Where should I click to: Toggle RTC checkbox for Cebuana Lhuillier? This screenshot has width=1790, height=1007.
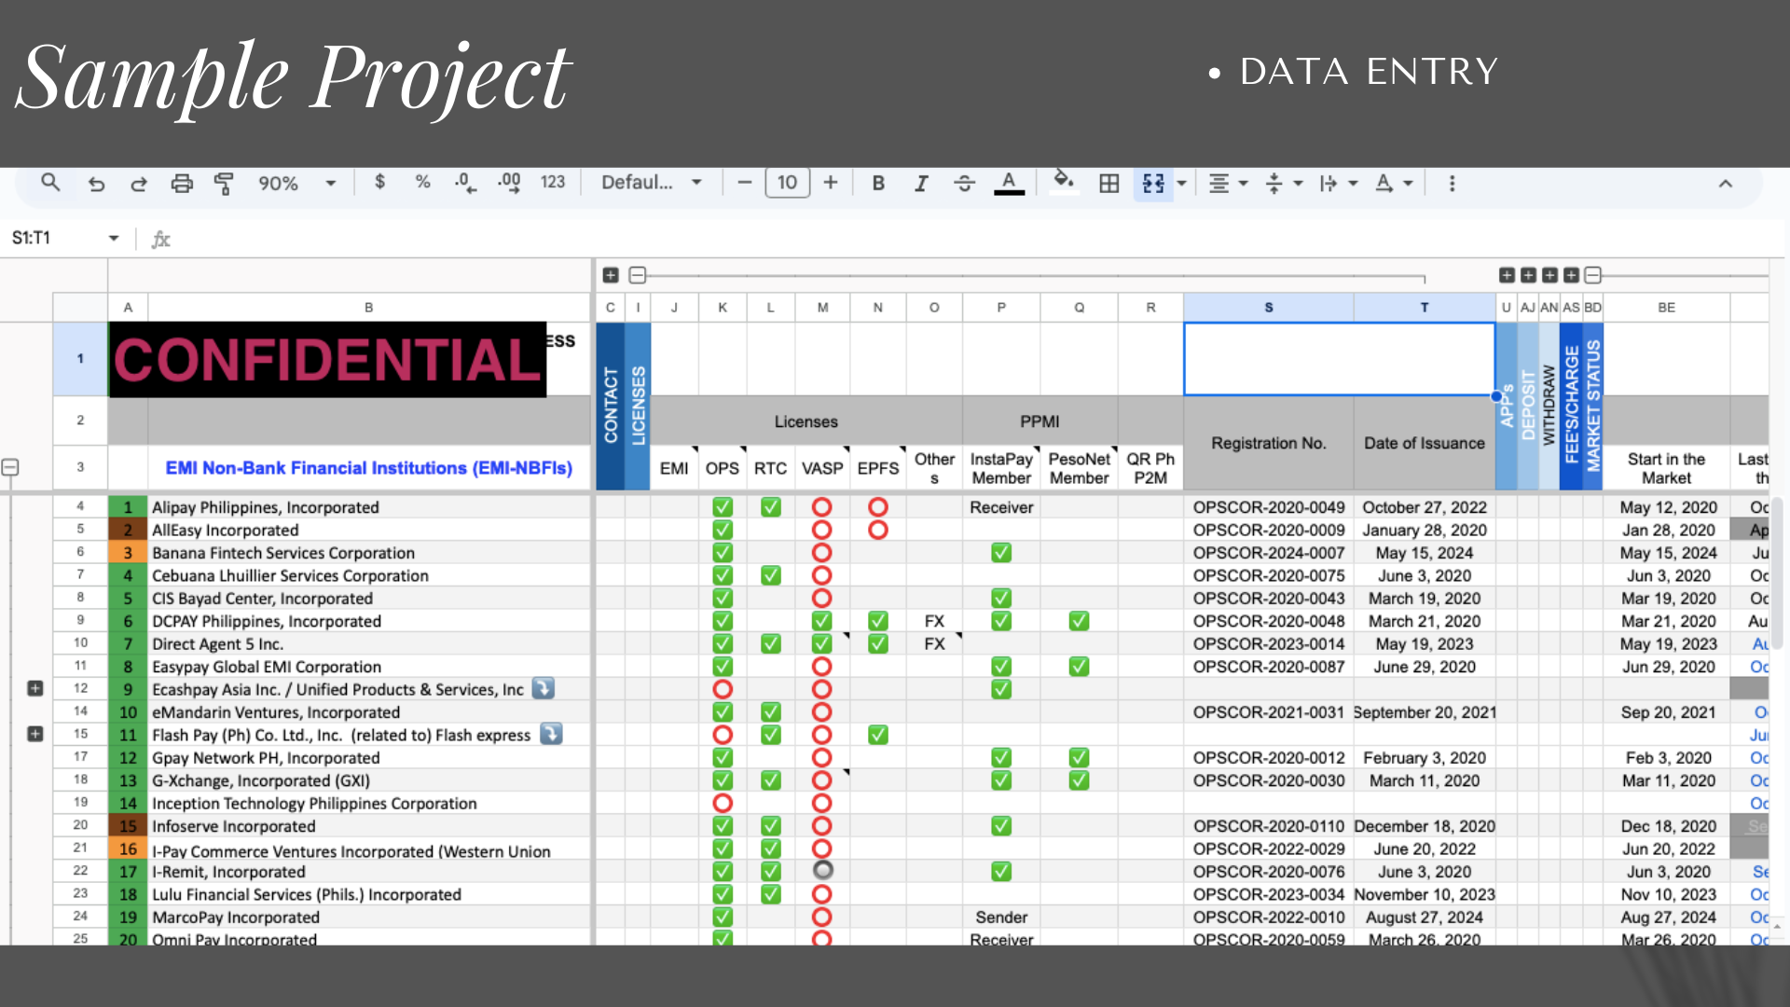770,575
